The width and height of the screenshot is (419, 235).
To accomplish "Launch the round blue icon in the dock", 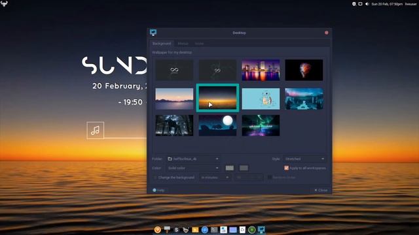I will (205, 230).
